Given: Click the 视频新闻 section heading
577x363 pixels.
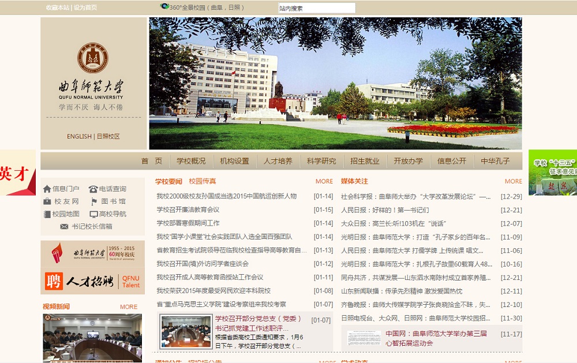Looking at the screenshot, I should coord(56,306).
